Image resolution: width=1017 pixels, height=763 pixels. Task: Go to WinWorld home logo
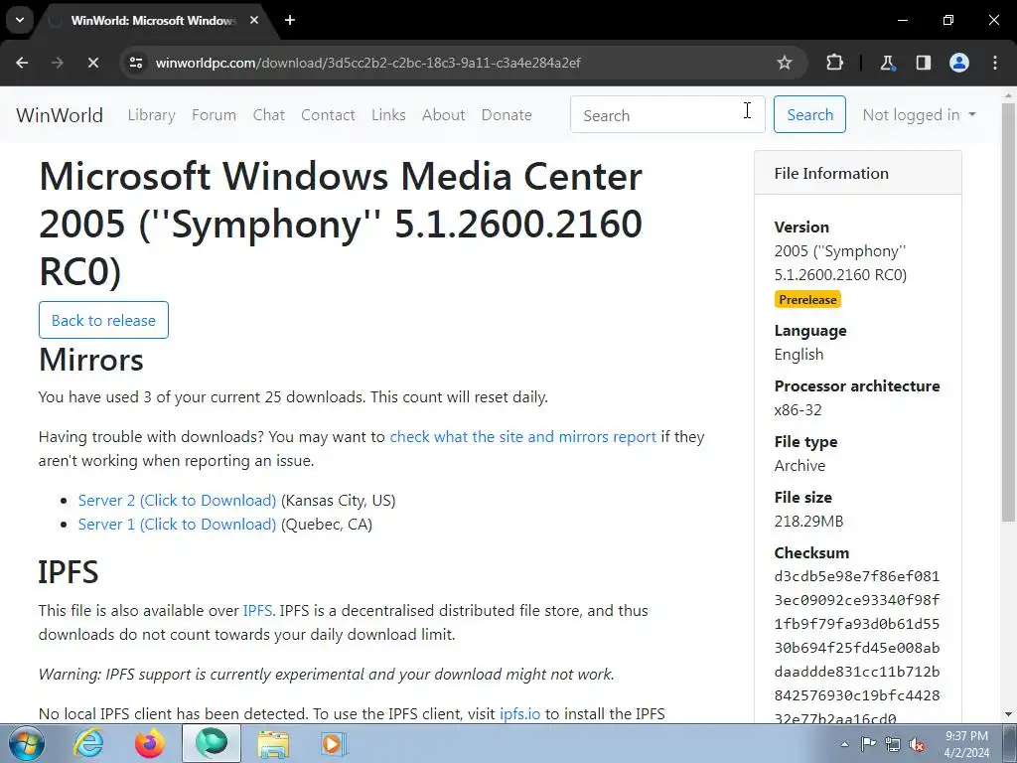[60, 115]
